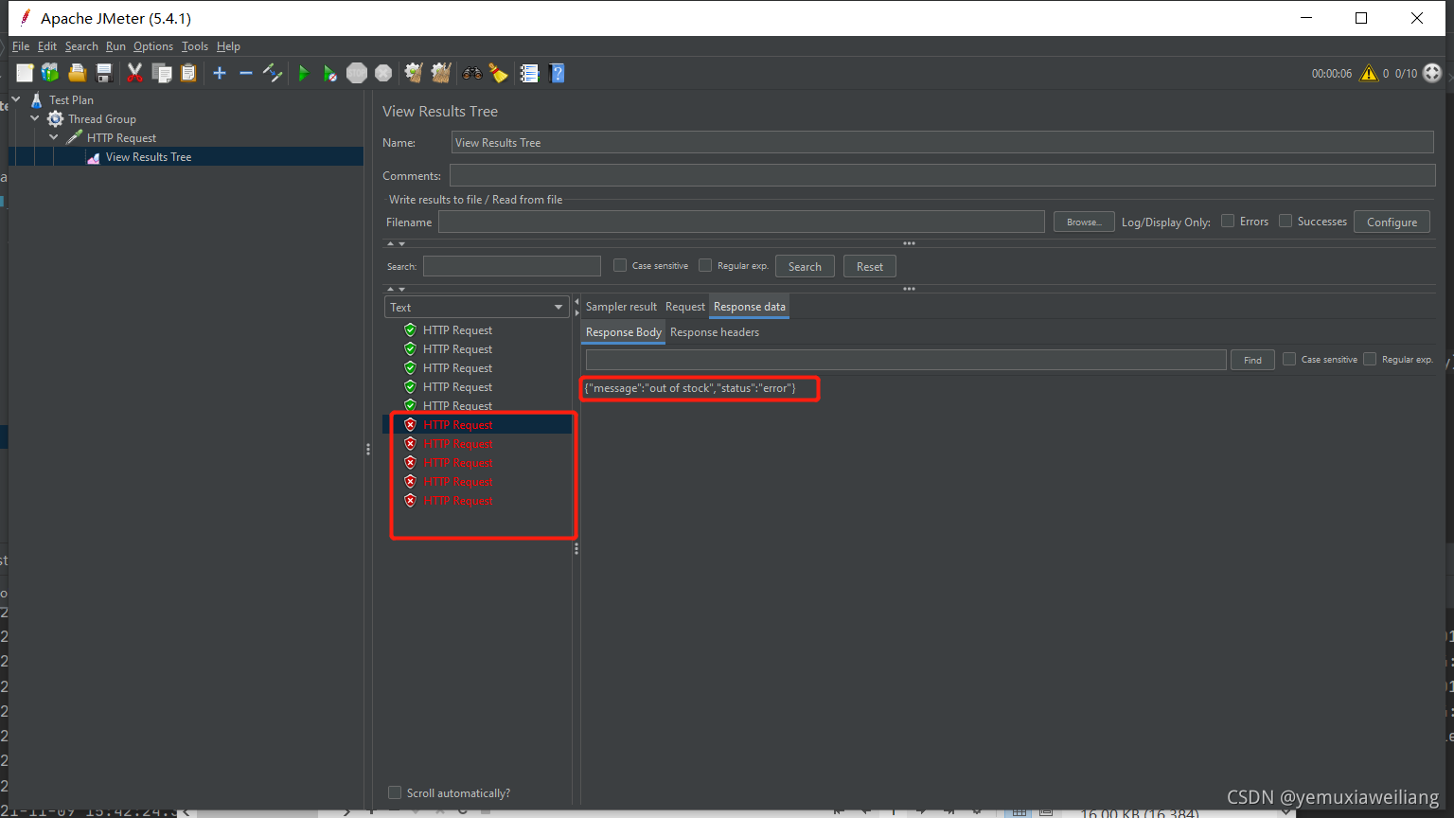
Task: Click the 00:00:06 elapsed time display
Action: point(1331,73)
